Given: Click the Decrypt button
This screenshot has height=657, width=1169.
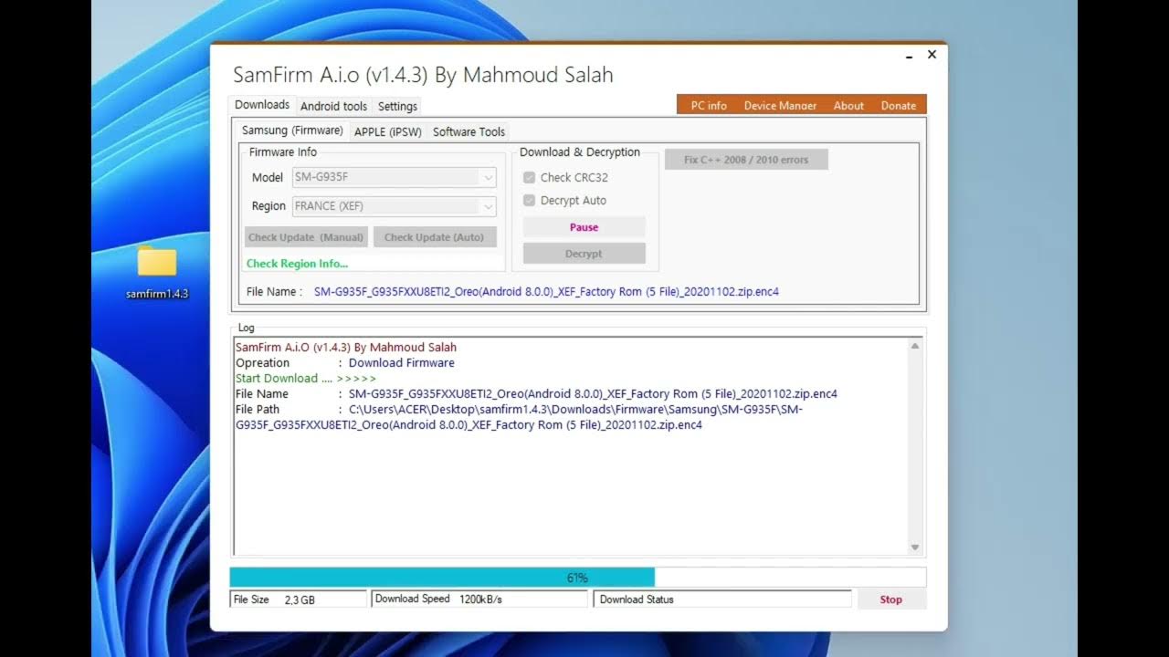Looking at the screenshot, I should coord(584,254).
